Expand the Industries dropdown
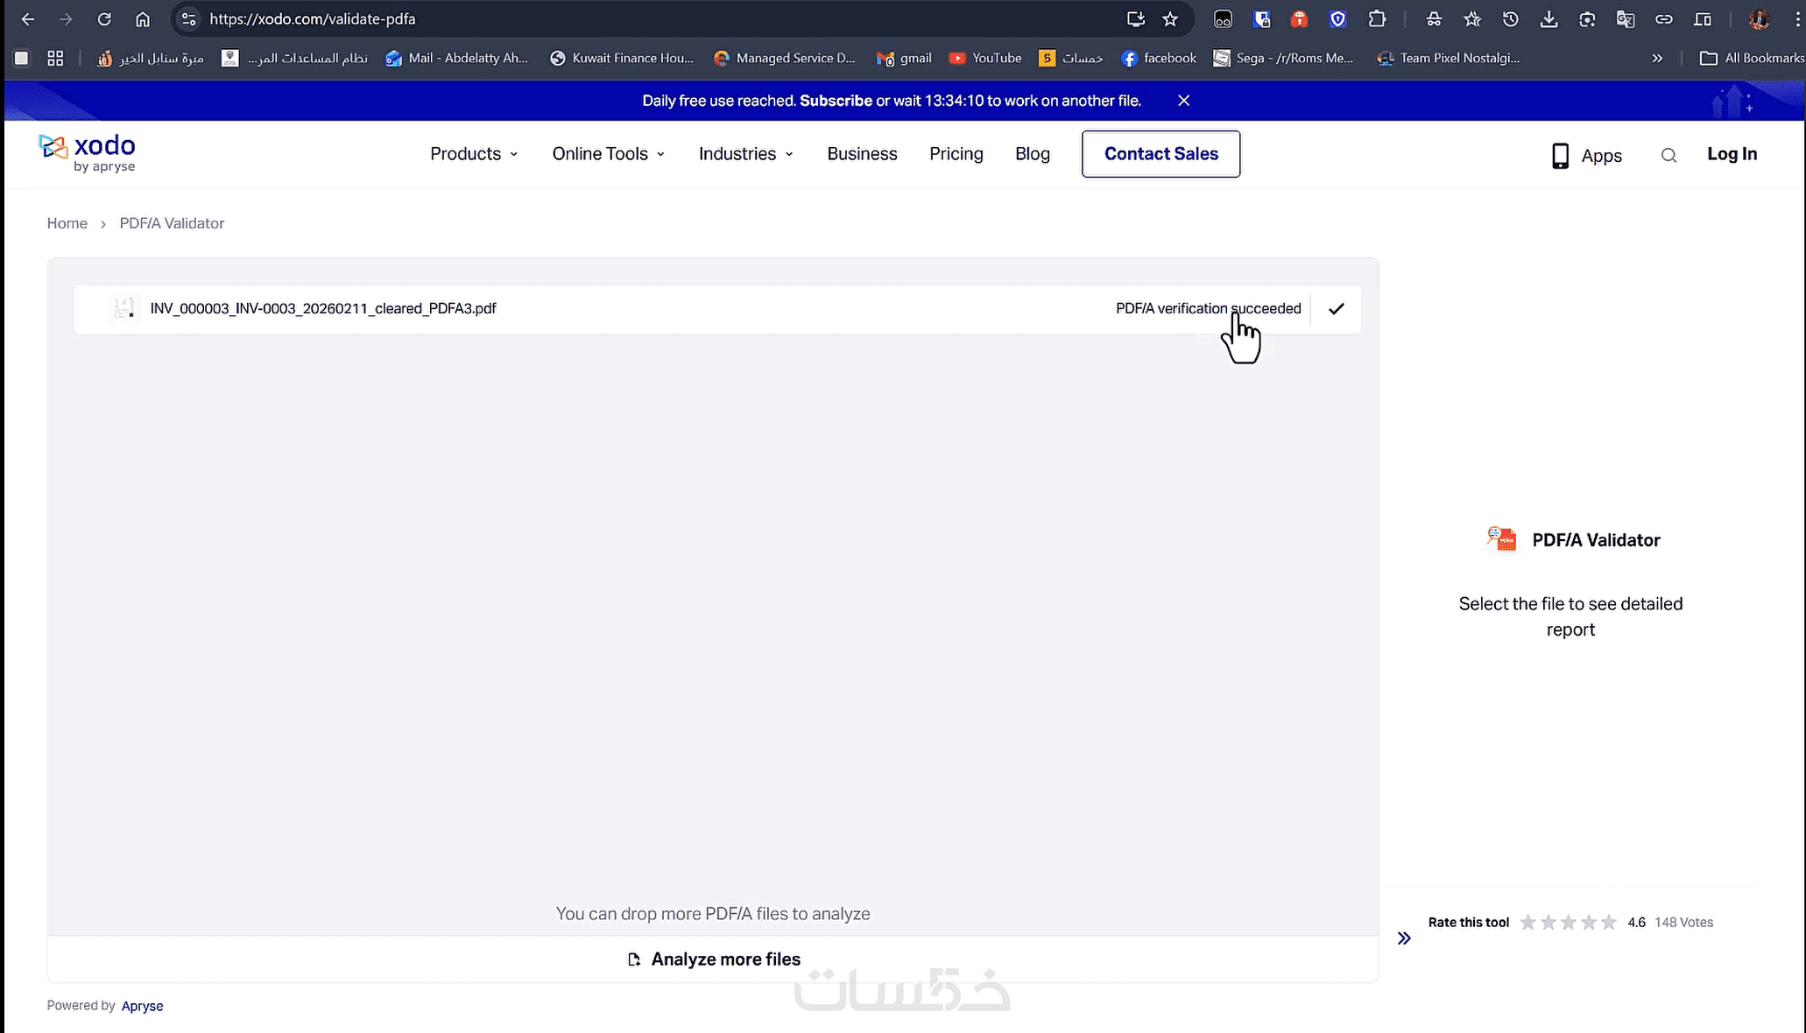Screen dimensions: 1806x1033 click(x=745, y=154)
